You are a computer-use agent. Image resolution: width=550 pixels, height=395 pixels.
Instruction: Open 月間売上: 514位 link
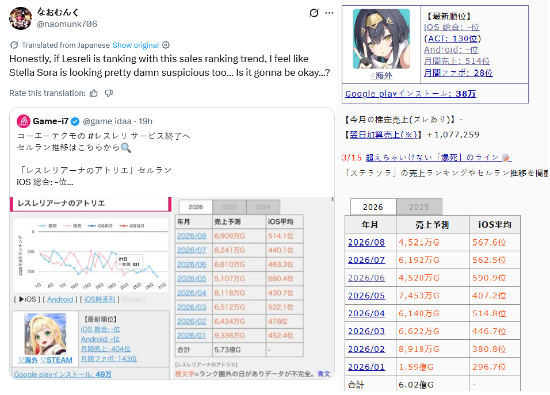point(457,61)
